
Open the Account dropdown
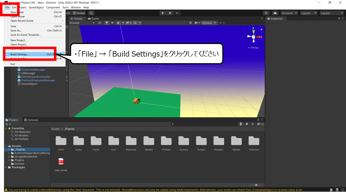[x=289, y=13]
